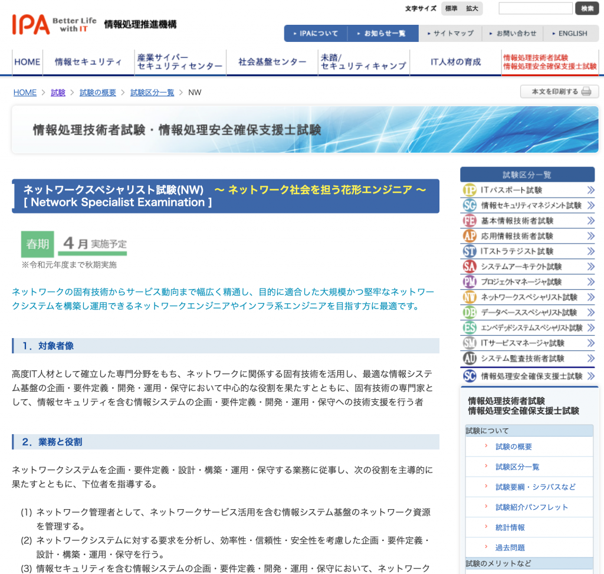
Task: Click the FE exam badge icon
Action: click(x=469, y=221)
